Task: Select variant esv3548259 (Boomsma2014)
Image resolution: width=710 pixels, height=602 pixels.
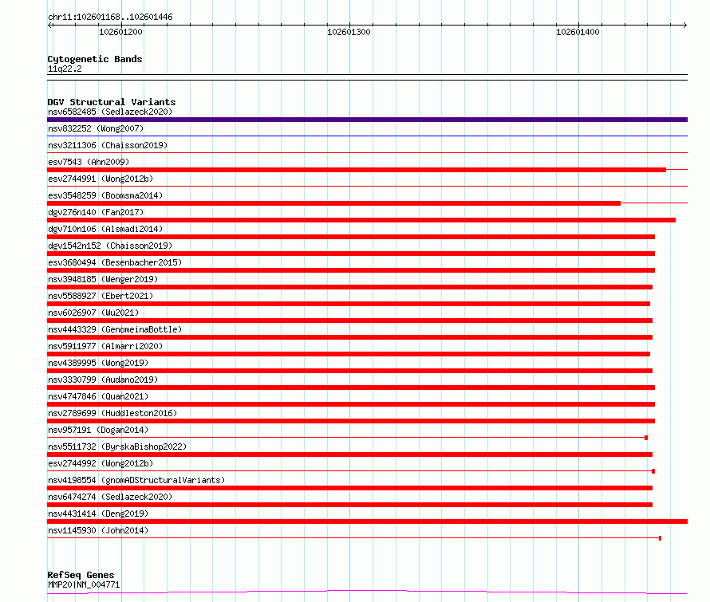Action: [105, 195]
